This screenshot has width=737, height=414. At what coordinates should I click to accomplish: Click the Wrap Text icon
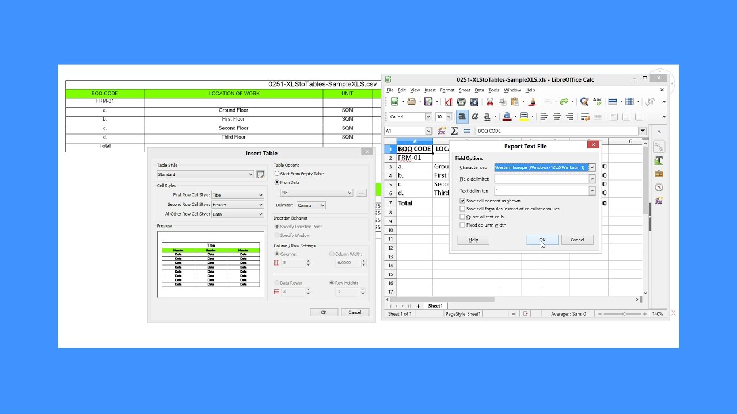[x=586, y=117]
